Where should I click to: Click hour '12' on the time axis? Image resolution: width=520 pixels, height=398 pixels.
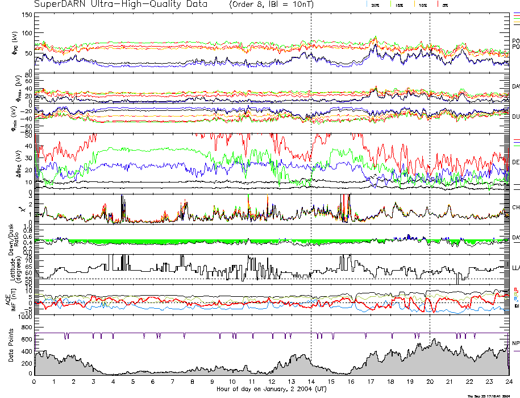click(x=272, y=382)
